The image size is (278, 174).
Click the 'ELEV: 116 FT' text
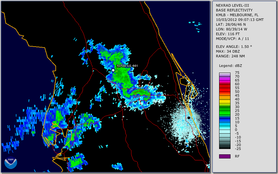click(x=228, y=34)
